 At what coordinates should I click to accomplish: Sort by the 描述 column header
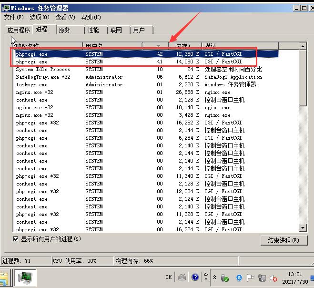(x=240, y=46)
